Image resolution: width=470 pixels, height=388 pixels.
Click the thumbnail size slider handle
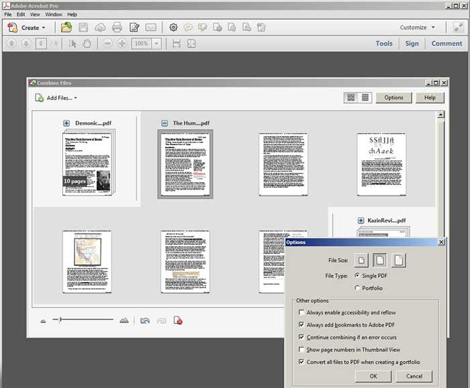pyautogui.click(x=60, y=320)
